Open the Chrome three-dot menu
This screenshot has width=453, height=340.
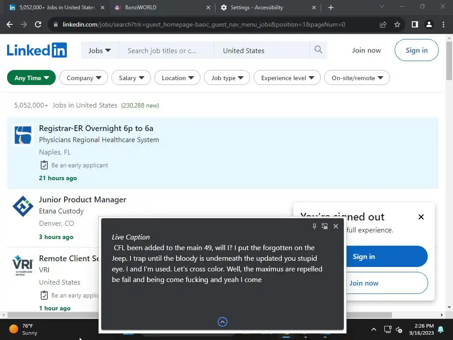pos(443,25)
